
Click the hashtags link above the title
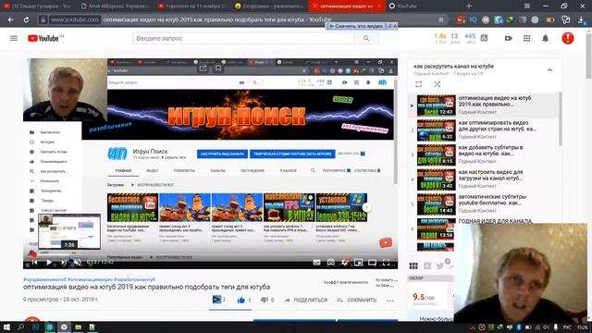(89, 279)
